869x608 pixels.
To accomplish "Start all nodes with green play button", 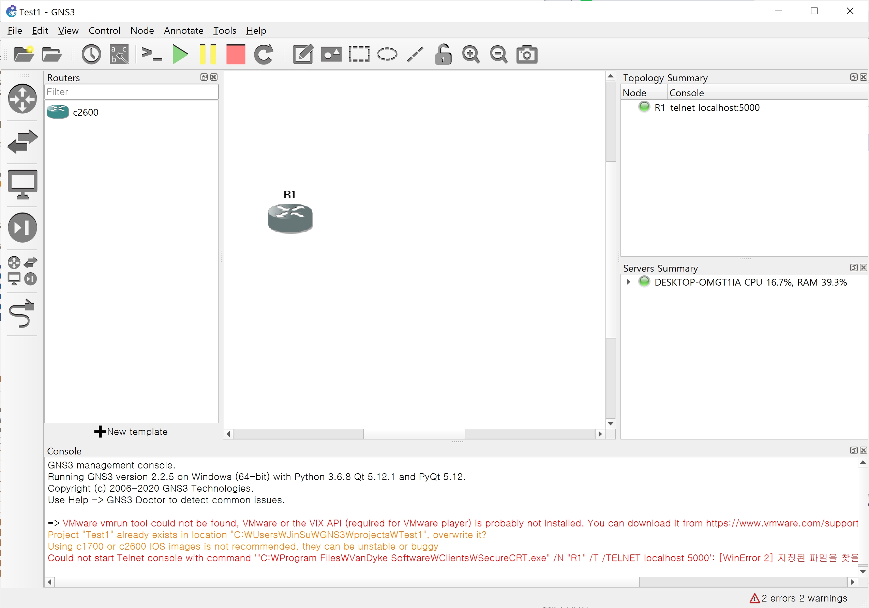I will pos(180,54).
